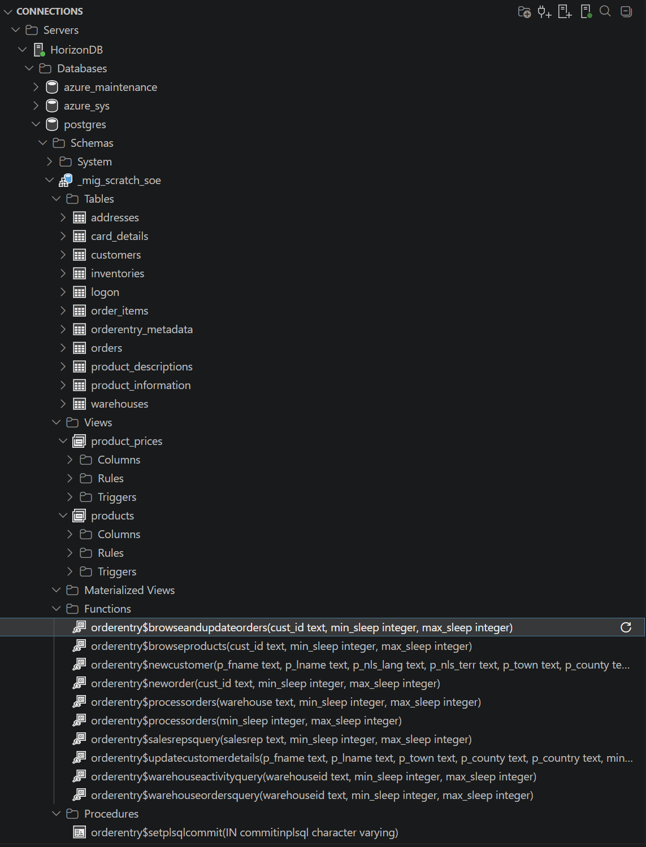The image size is (646, 847).
Task: Select the Schemas folder node
Action: (x=92, y=143)
